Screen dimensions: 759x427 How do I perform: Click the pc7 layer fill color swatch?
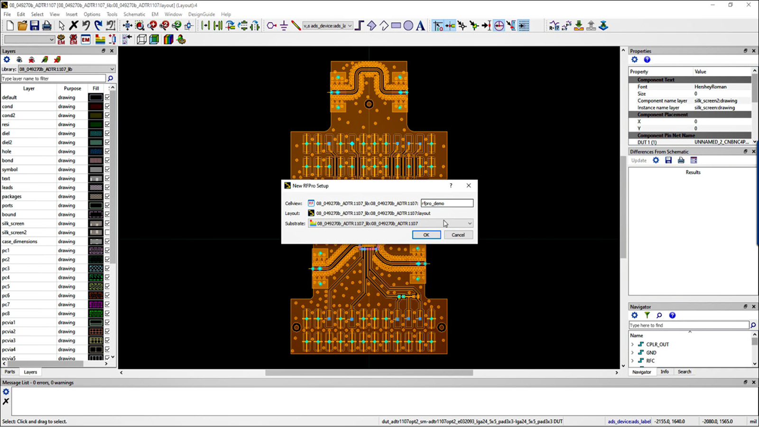click(96, 305)
